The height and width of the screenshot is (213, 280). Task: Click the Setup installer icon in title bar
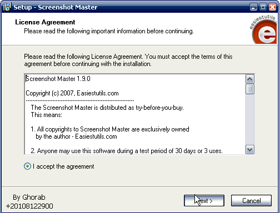tap(7, 7)
